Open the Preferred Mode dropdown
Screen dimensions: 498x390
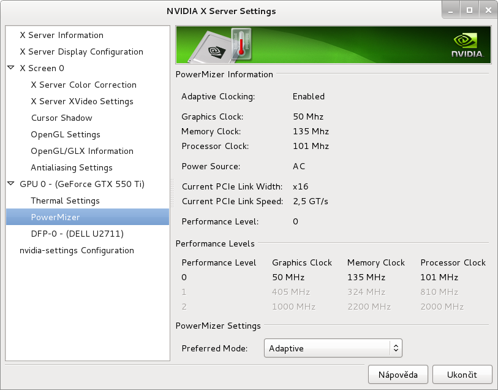[x=333, y=348]
